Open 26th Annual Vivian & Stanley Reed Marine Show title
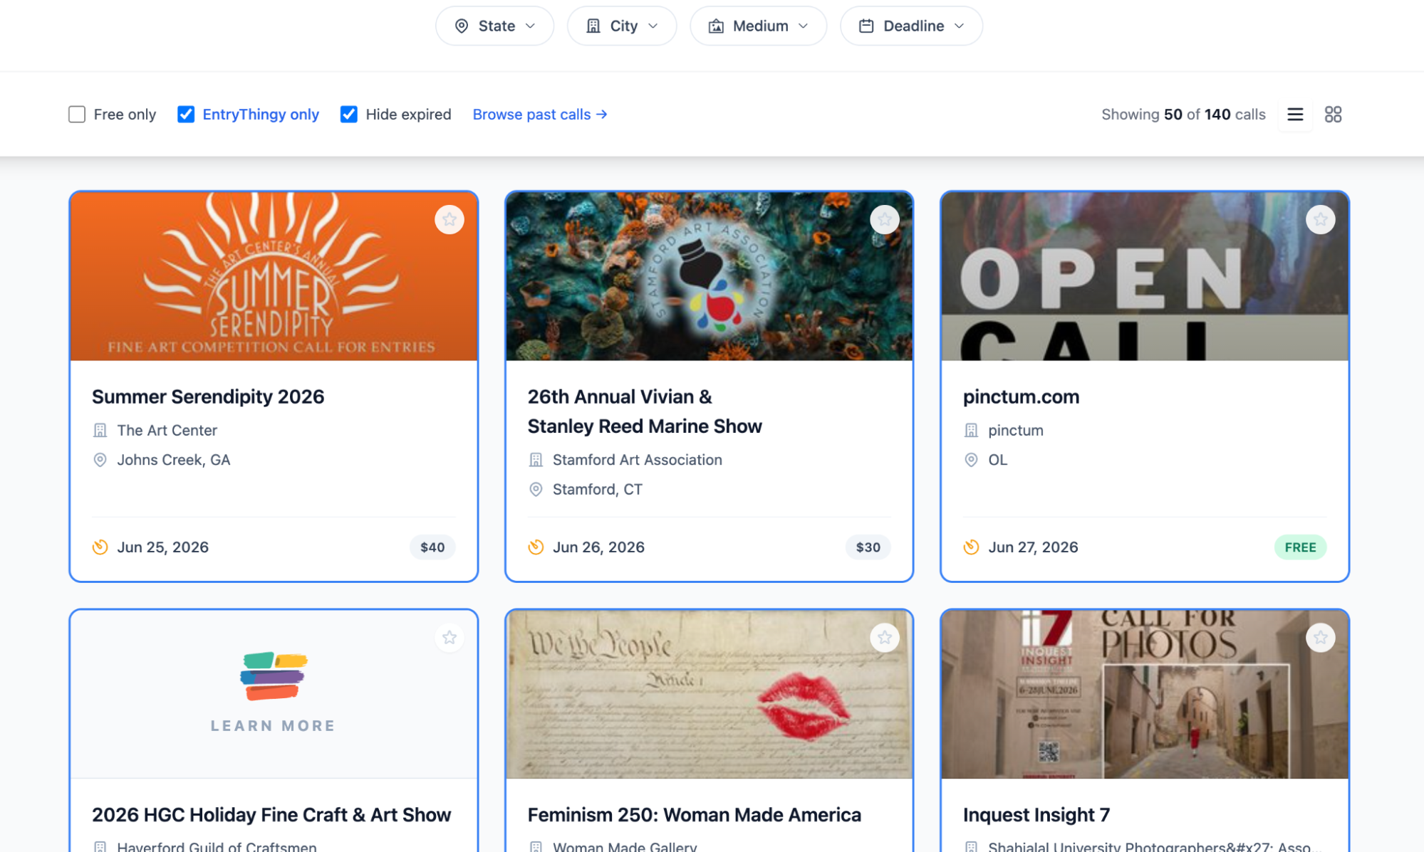This screenshot has height=852, width=1424. [645, 411]
